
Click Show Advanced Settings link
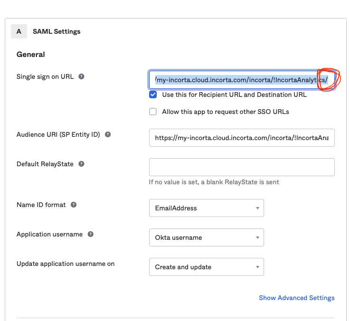pyautogui.click(x=296, y=298)
